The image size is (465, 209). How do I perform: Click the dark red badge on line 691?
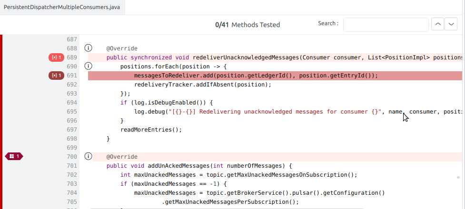(56, 76)
